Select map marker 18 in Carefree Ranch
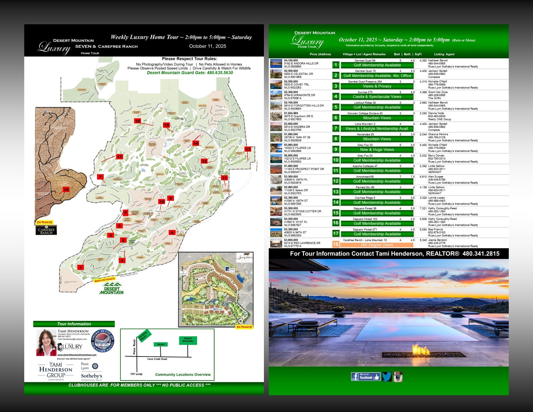 click(66, 190)
